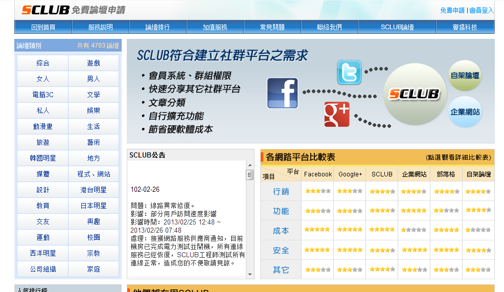Select the 港台明星 forum category
The image size is (504, 292).
coord(94,190)
